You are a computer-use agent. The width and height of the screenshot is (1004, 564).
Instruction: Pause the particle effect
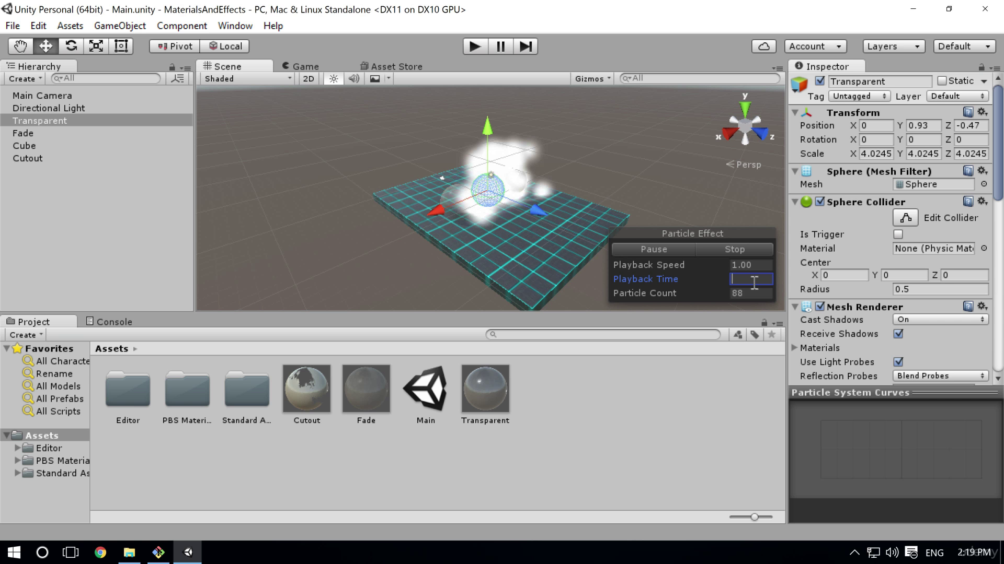[x=654, y=249]
